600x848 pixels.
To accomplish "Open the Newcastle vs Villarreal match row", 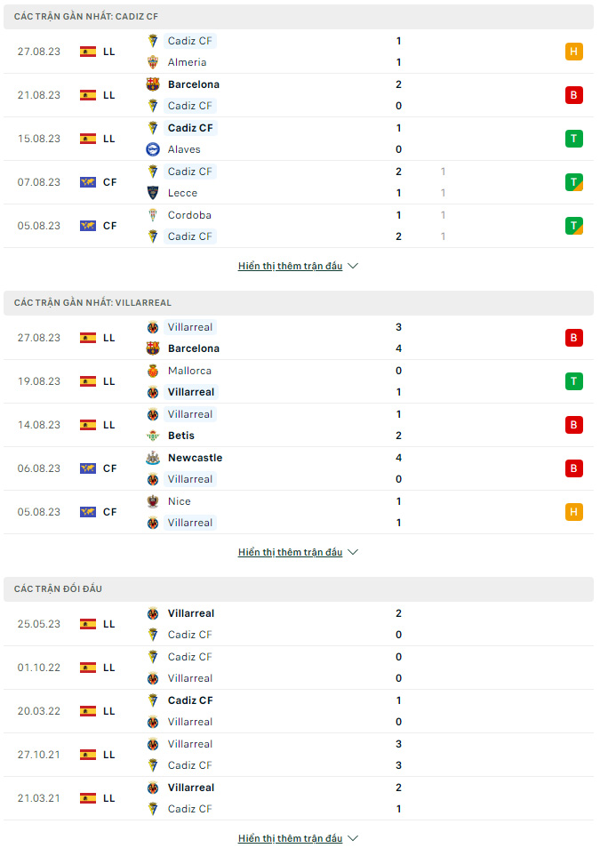I will [x=299, y=468].
